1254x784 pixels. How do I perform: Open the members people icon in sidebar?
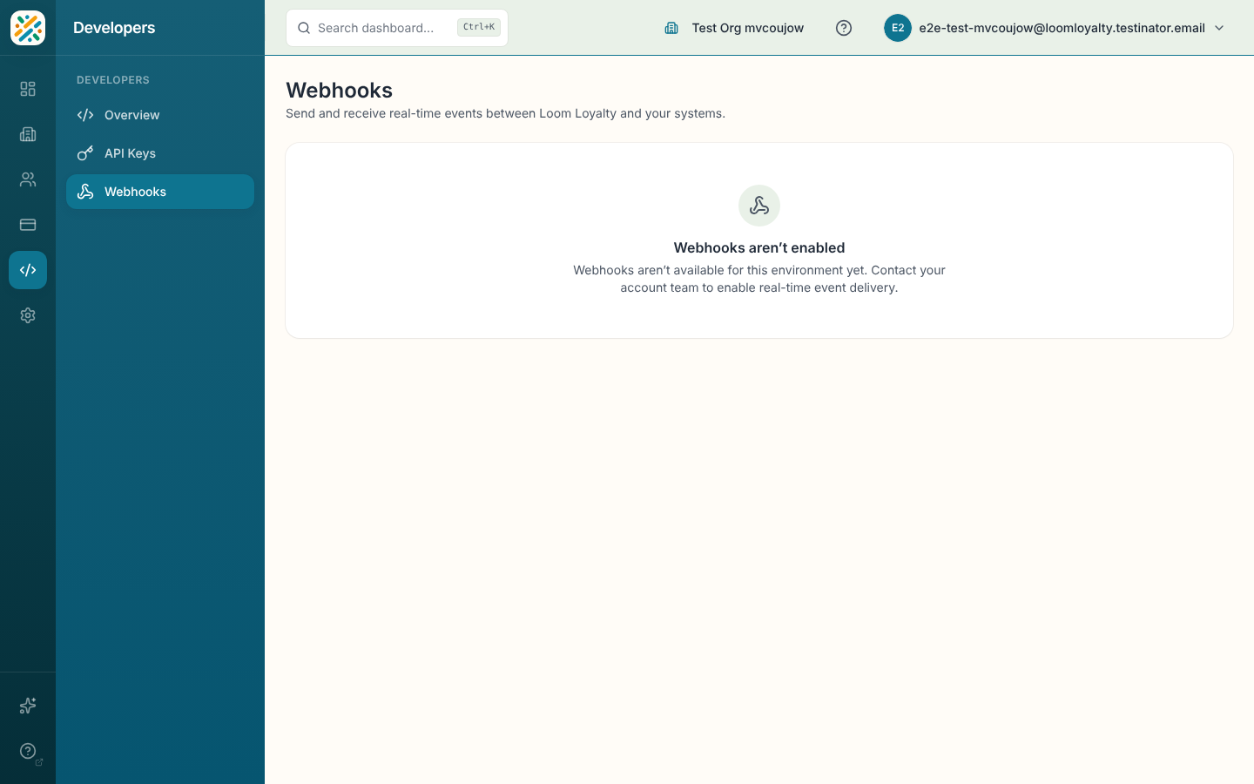(x=28, y=179)
